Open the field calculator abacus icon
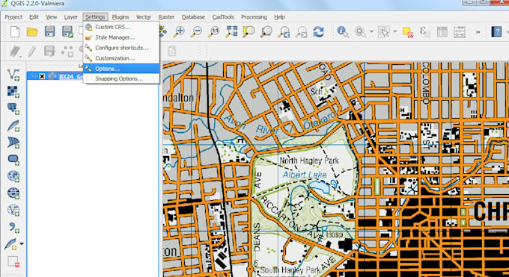This screenshot has height=277, width=509. click(x=460, y=32)
